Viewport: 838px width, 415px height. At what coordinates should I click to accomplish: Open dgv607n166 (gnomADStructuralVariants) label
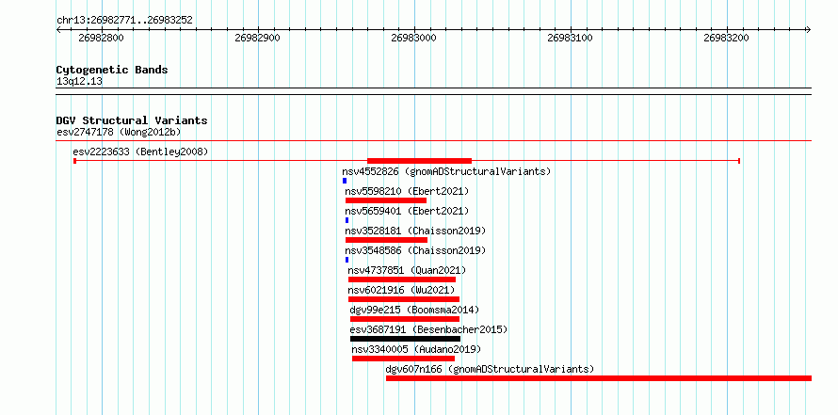[x=490, y=369]
